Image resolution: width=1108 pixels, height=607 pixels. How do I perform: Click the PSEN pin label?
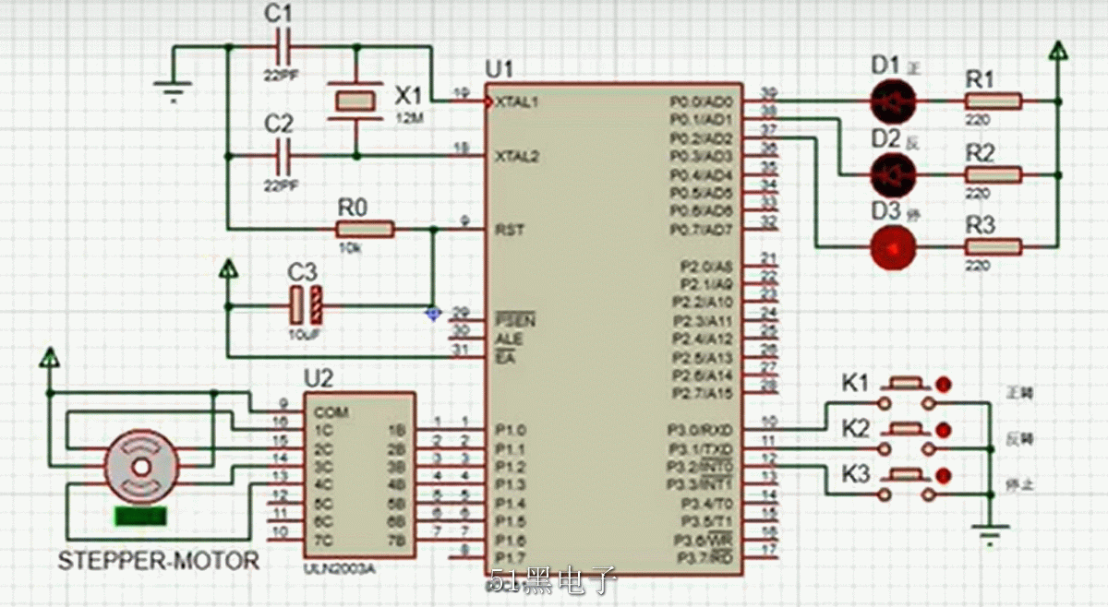(515, 320)
